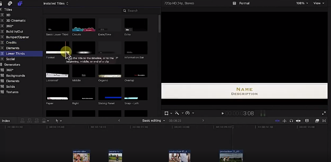Select the Titles and Generators sidebar icon

(x=20, y=3)
